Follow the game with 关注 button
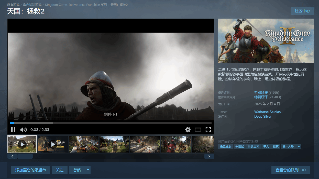Image resolution: width=319 pixels, height=179 pixels. point(60,170)
